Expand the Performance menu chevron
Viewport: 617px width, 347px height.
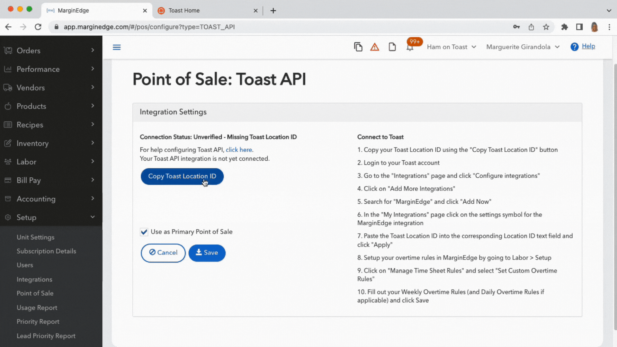pos(93,69)
